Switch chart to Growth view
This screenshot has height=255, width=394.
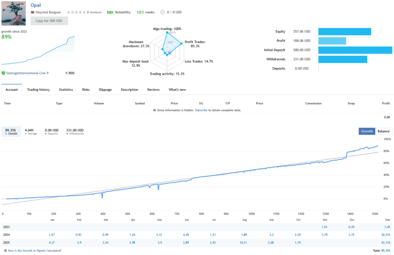pyautogui.click(x=367, y=131)
